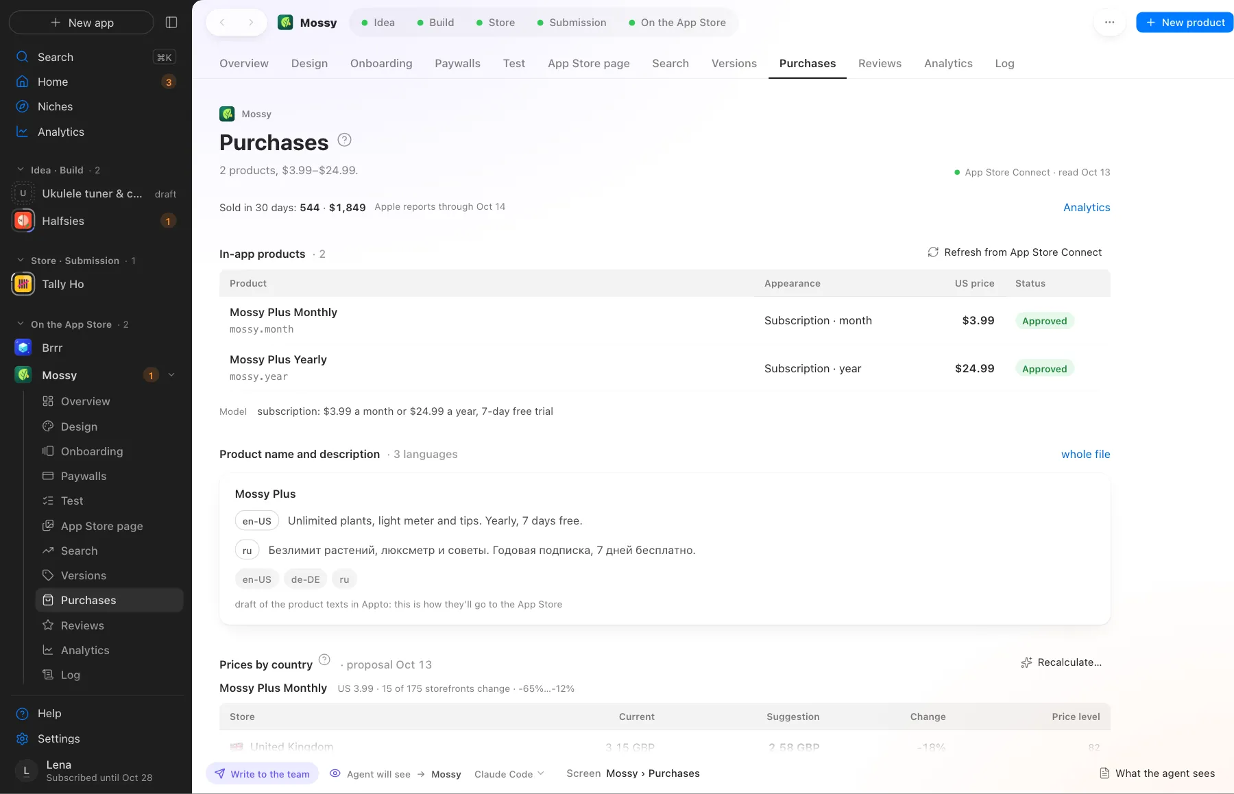Switch to the Paywalls tab

(x=457, y=63)
